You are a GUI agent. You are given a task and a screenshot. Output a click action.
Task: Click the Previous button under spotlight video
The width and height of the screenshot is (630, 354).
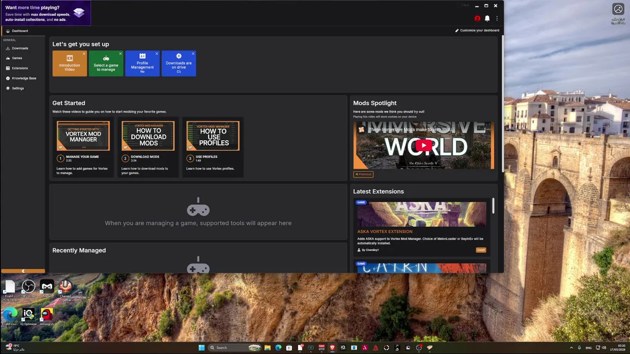[x=363, y=174]
